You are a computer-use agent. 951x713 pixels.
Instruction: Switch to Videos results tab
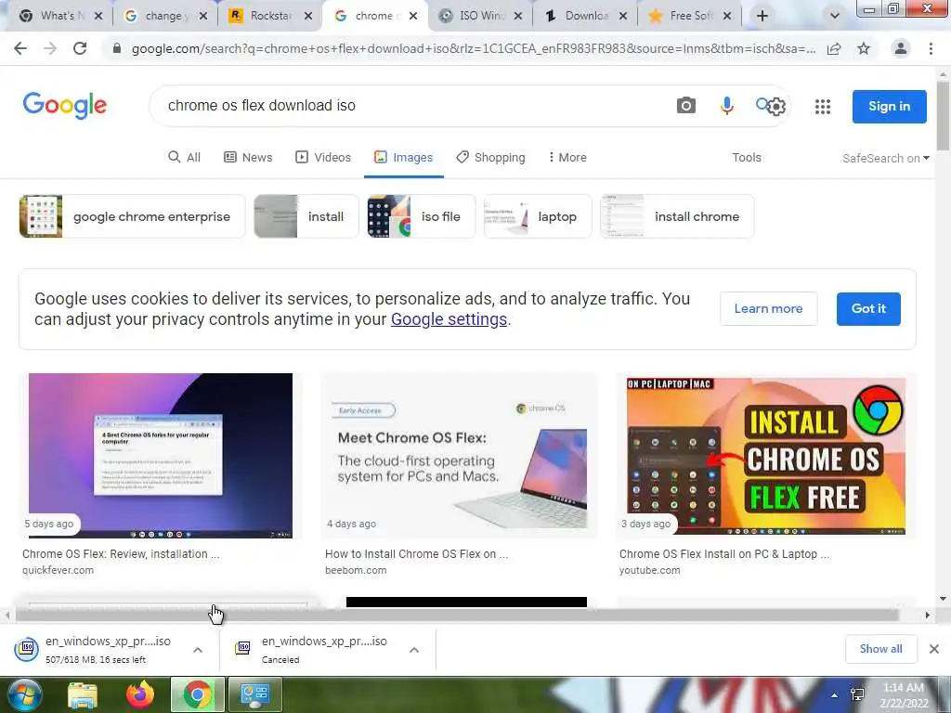[x=322, y=158]
